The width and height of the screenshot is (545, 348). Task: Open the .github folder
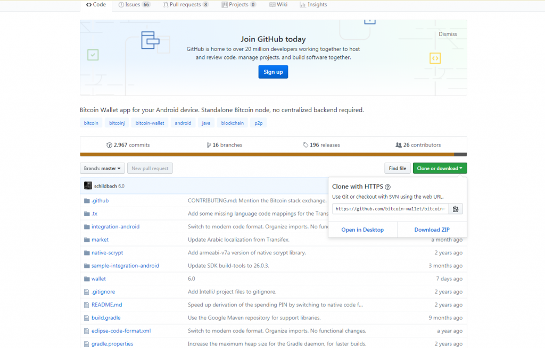pyautogui.click(x=100, y=200)
